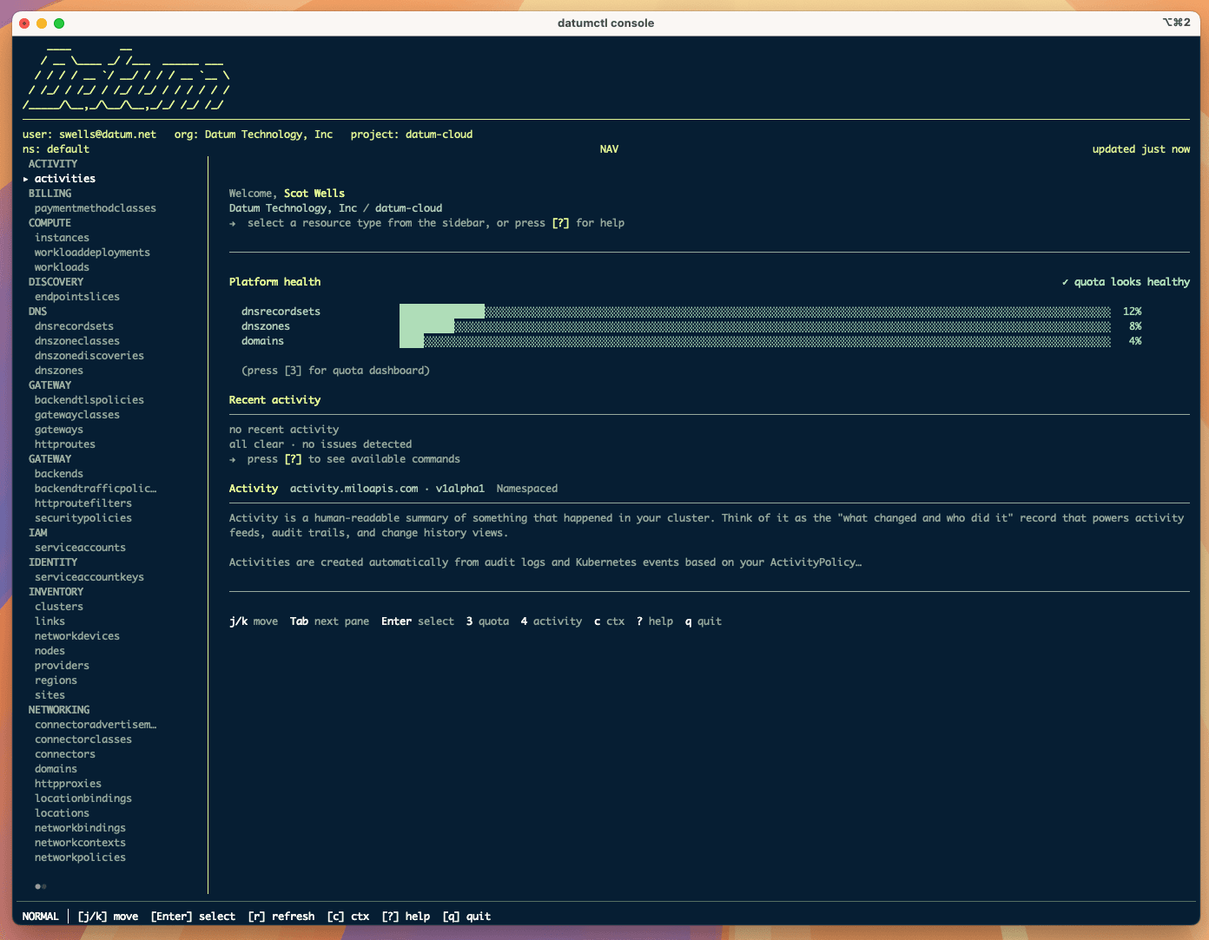The height and width of the screenshot is (940, 1209).
Task: Select domains in the NETWORKING sidebar group
Action: click(56, 769)
